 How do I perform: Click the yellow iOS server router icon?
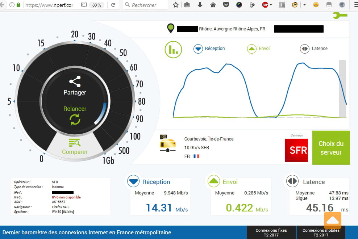click(x=167, y=143)
